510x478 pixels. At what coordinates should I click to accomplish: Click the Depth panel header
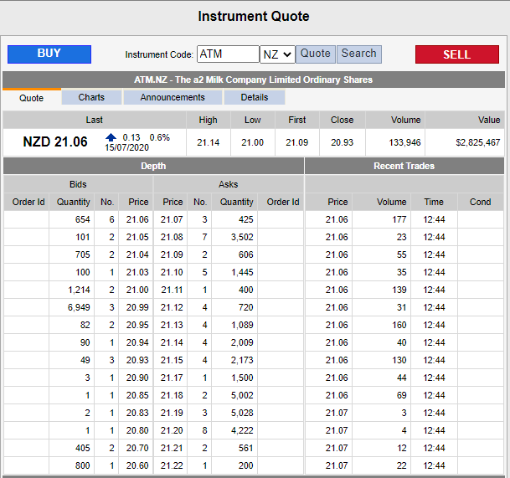click(x=153, y=166)
